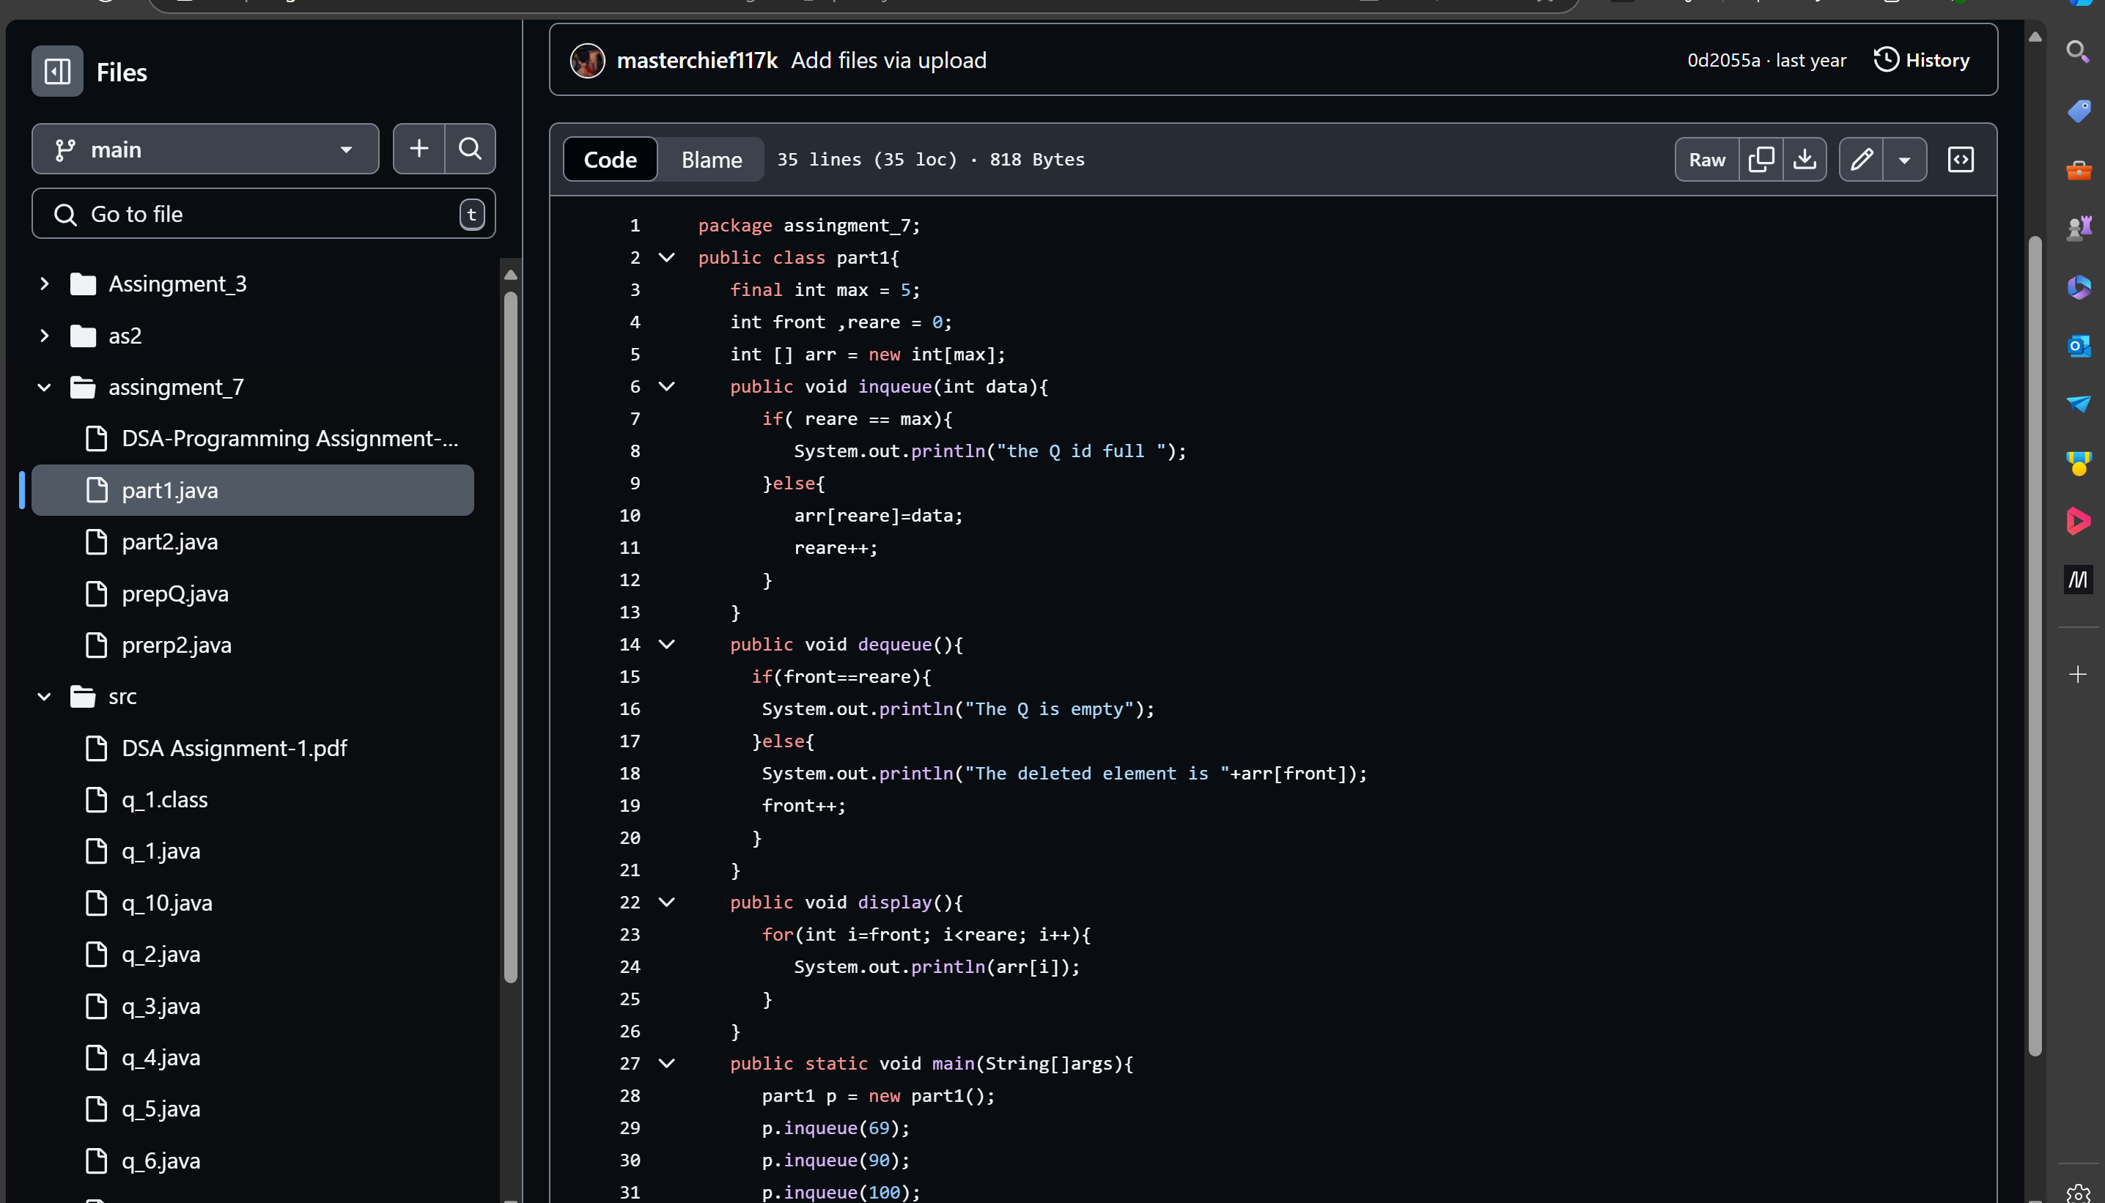Click the file tree vertical scrollbar
The width and height of the screenshot is (2105, 1203).
click(x=511, y=636)
